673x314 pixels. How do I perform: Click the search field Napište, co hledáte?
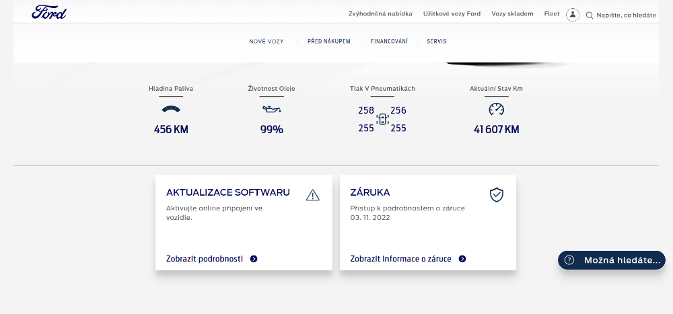pos(626,15)
